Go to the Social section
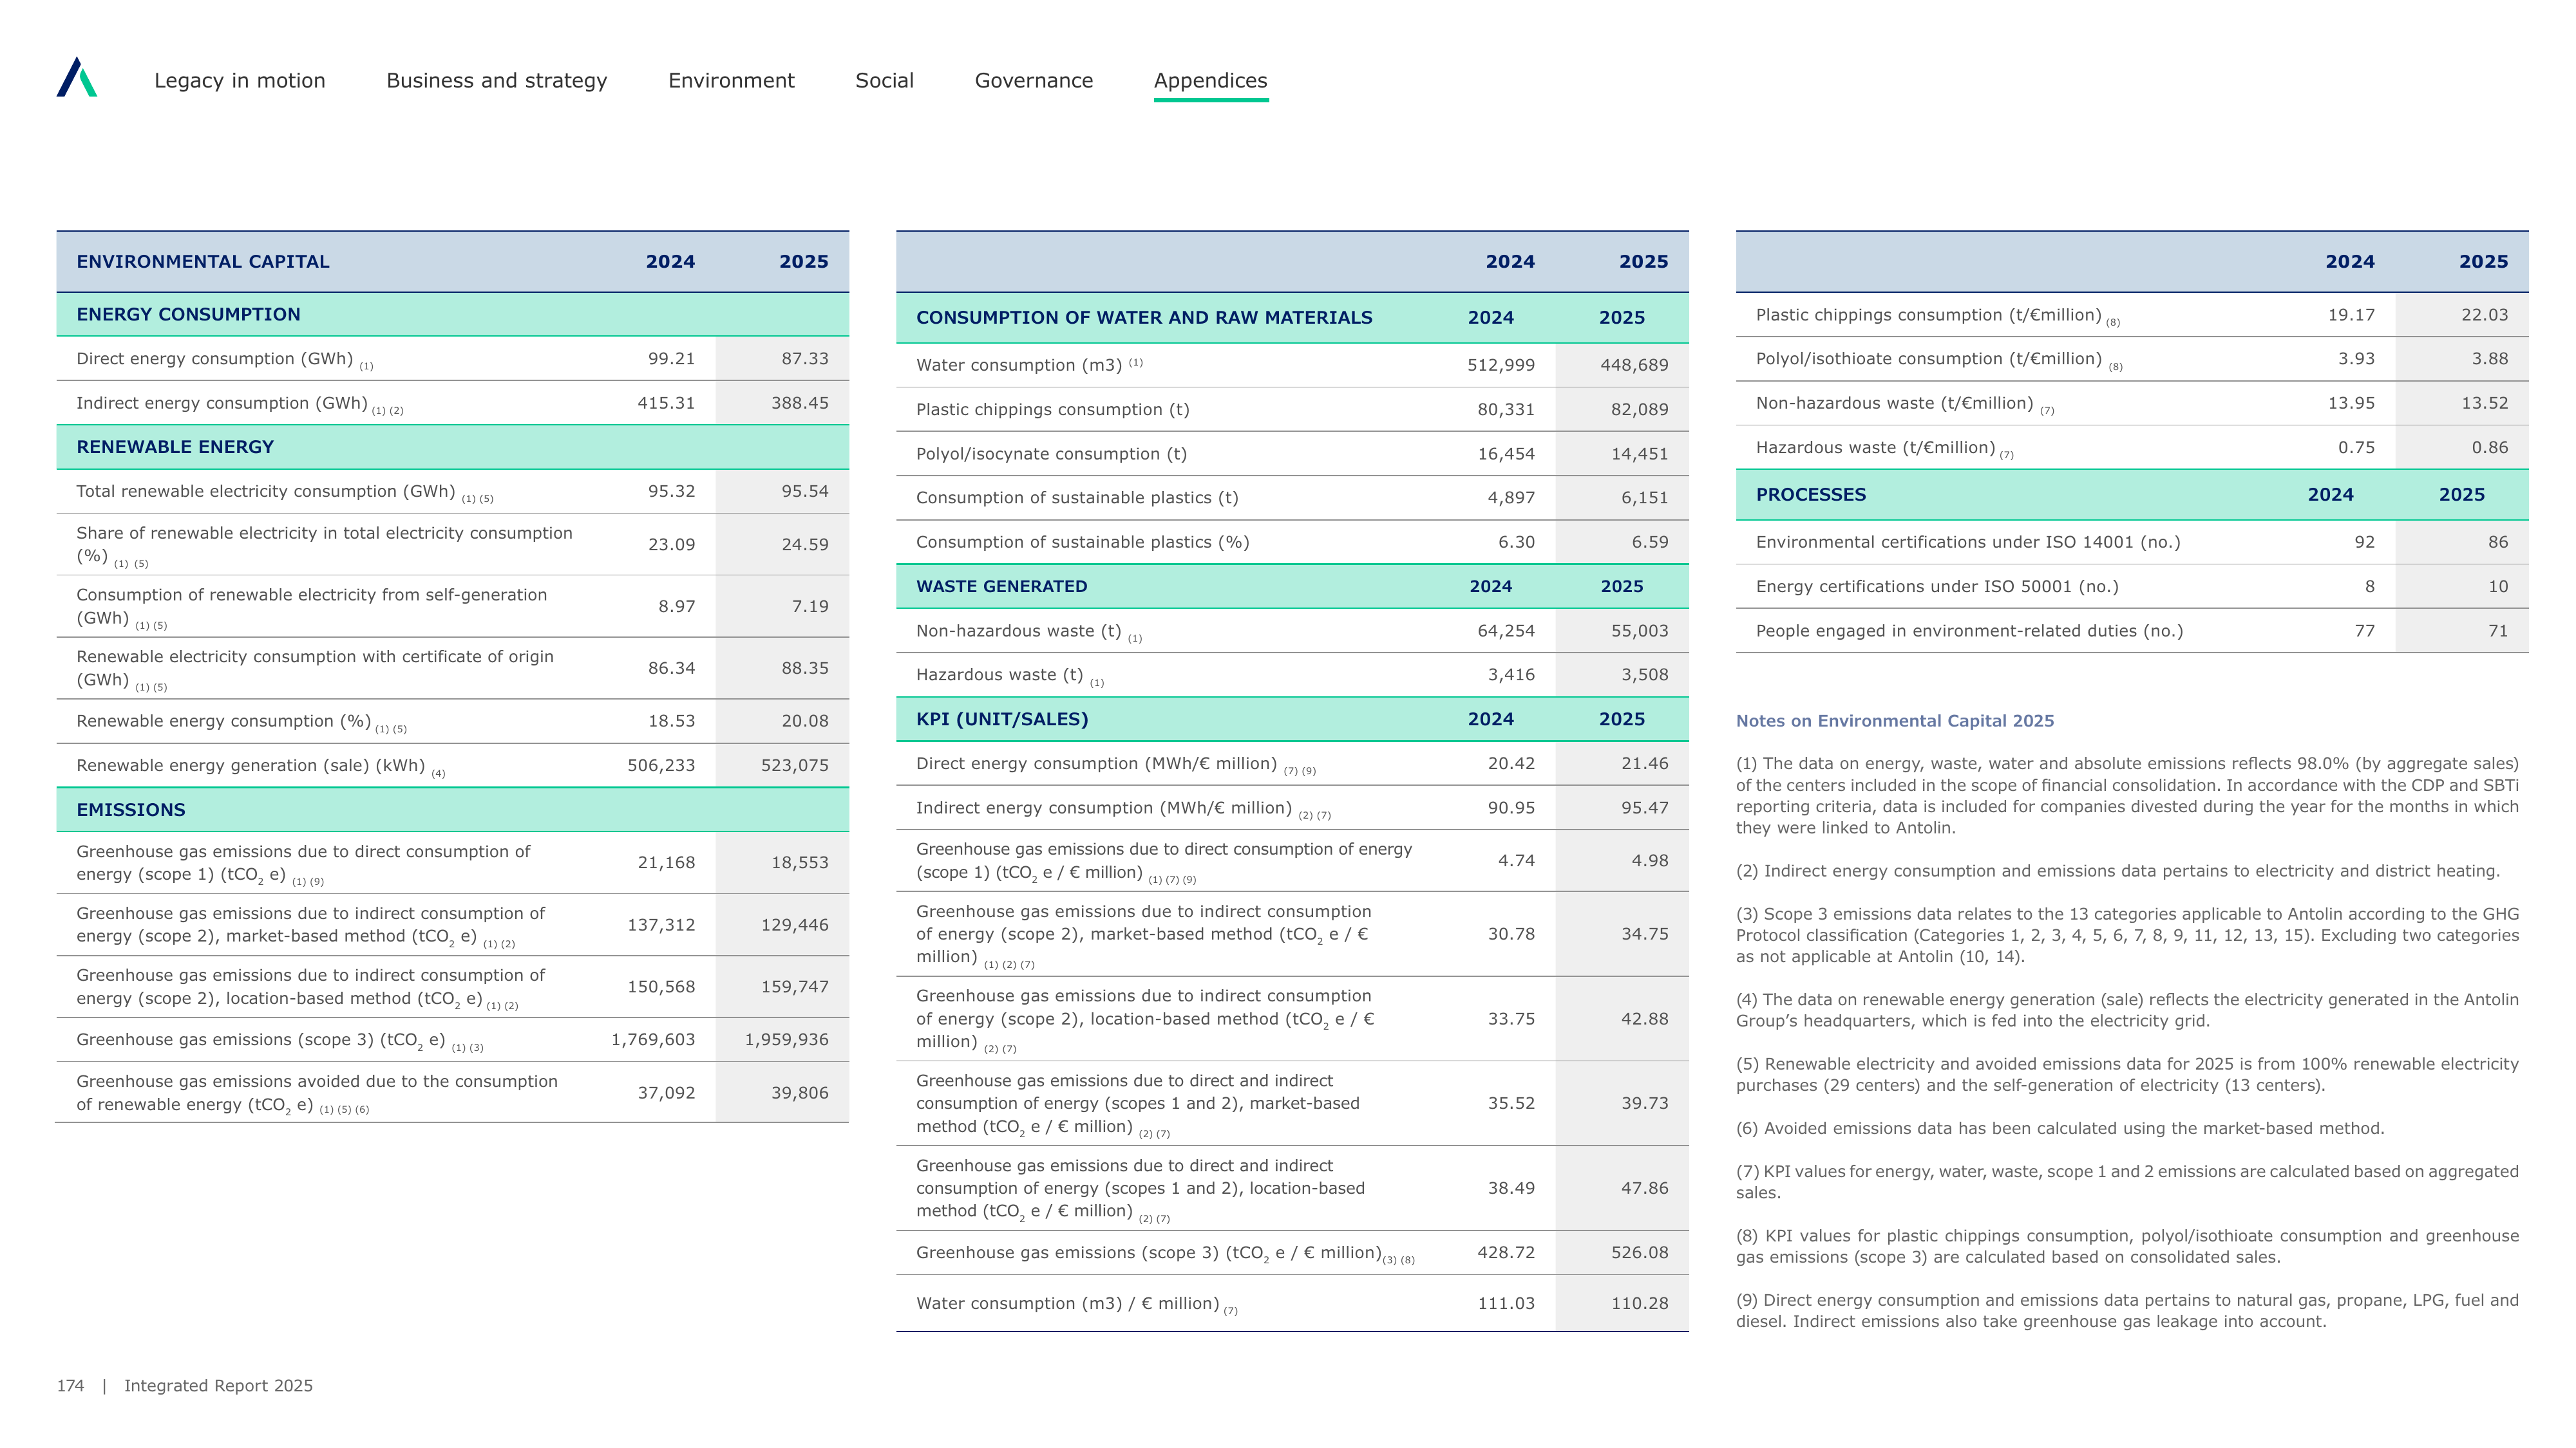Viewport: 2576px width, 1448px height. [x=884, y=80]
